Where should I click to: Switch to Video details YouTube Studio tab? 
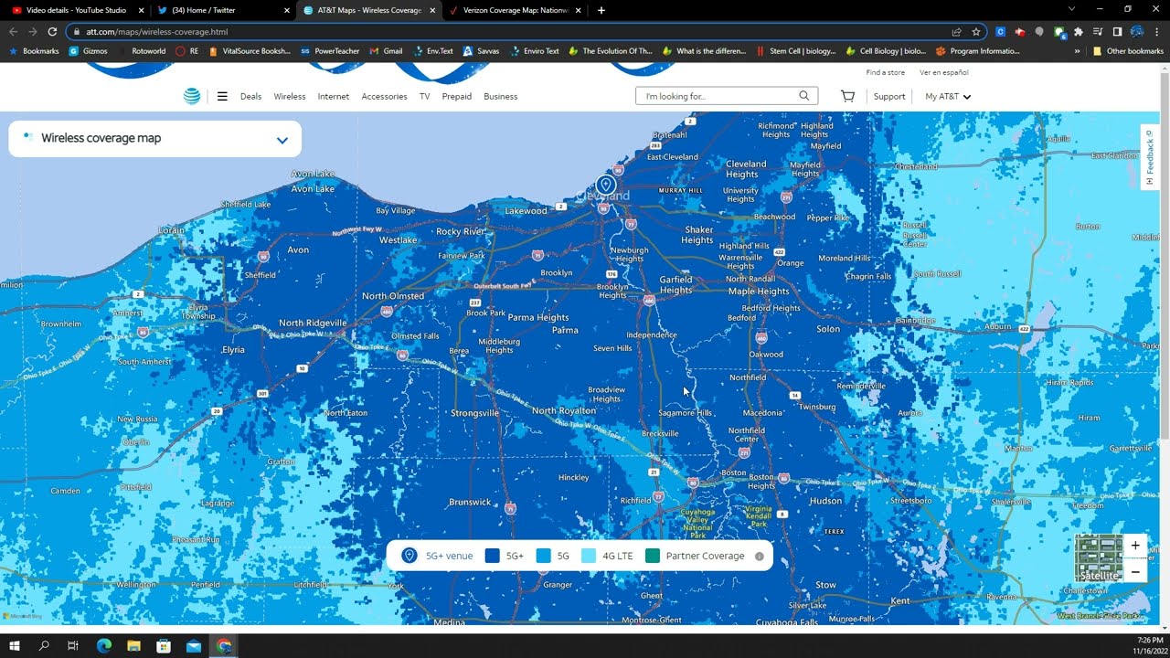75,10
